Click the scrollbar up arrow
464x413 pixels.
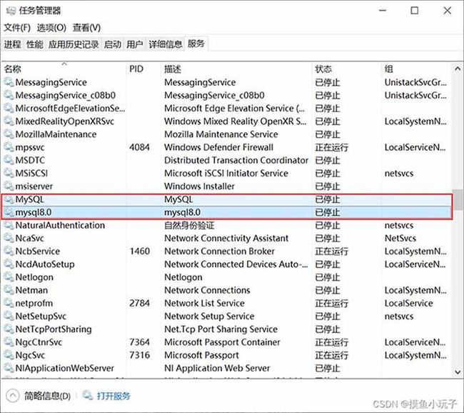pyautogui.click(x=458, y=69)
